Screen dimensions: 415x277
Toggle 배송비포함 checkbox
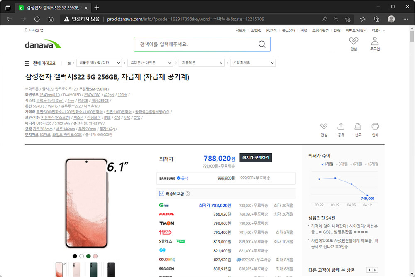coord(161,194)
